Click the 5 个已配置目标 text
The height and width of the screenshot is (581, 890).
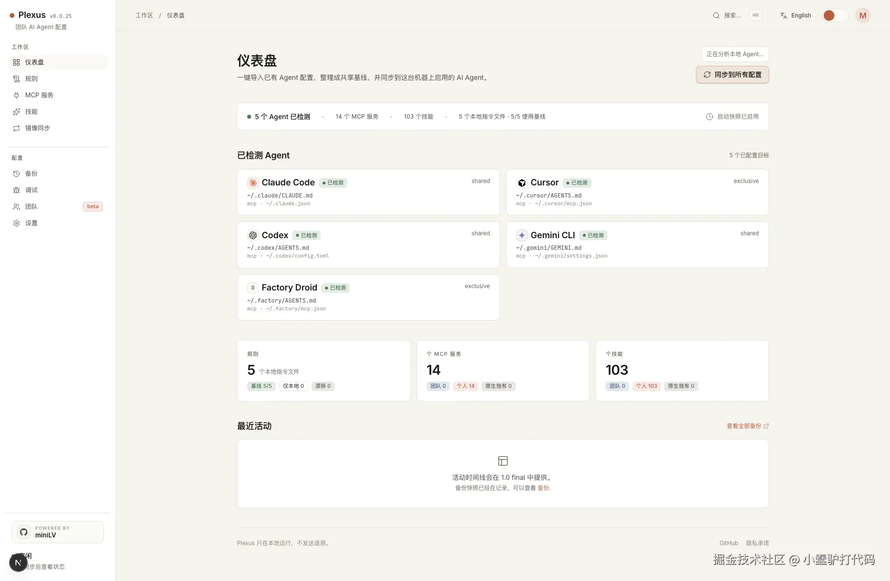coord(749,155)
